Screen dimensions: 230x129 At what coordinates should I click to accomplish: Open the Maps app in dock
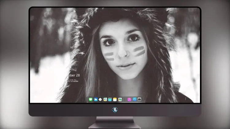[x=105, y=100]
